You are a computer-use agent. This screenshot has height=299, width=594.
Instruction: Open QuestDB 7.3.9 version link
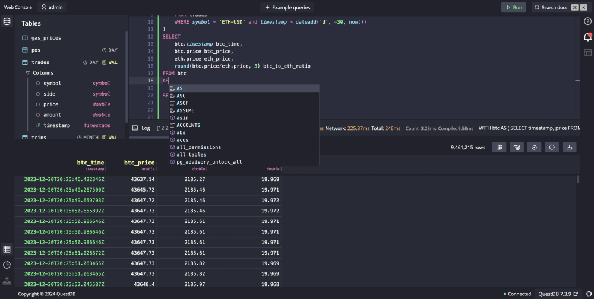(x=558, y=294)
